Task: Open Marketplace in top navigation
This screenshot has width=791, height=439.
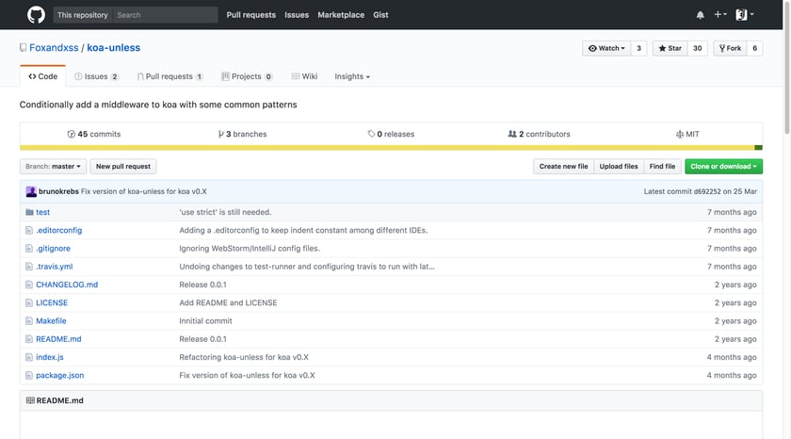Action: tap(341, 15)
